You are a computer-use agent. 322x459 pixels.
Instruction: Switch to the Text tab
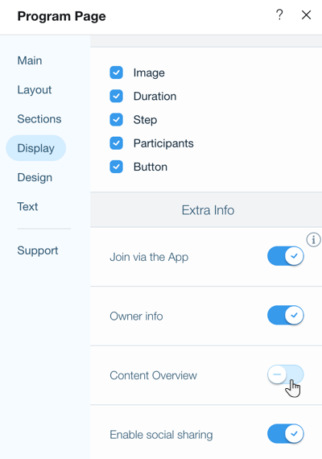click(x=27, y=207)
